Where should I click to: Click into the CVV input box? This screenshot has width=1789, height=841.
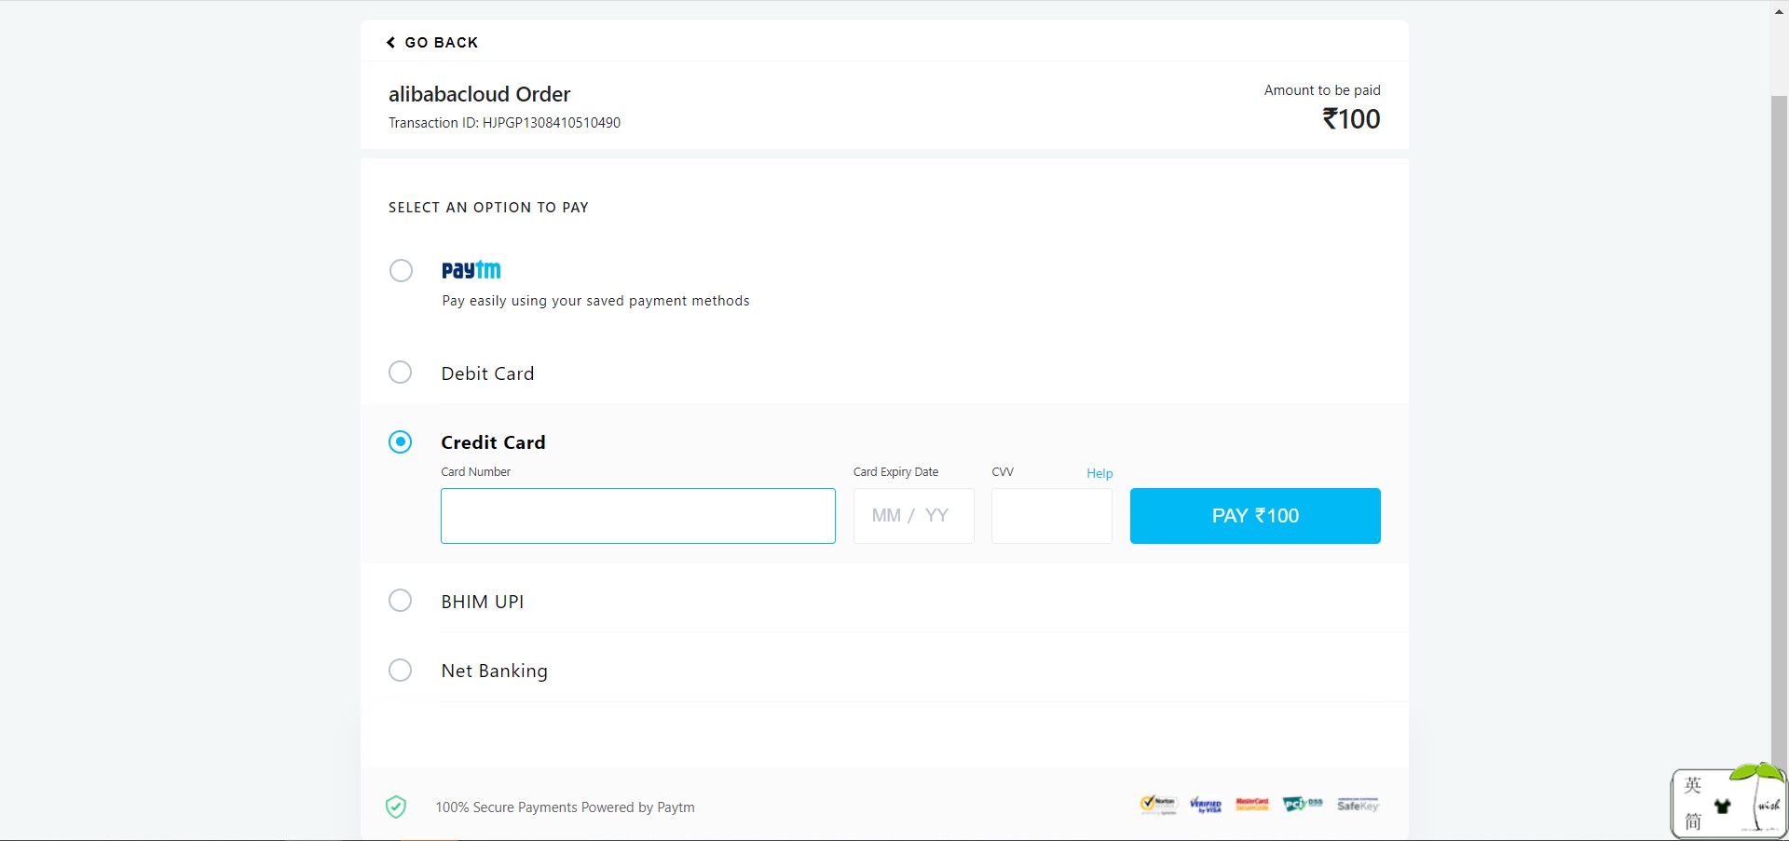tap(1051, 516)
